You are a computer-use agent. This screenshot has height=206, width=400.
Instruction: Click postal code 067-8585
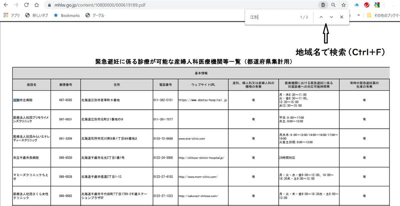66,100
